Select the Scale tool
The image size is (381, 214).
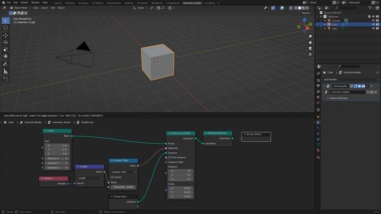click(5, 49)
